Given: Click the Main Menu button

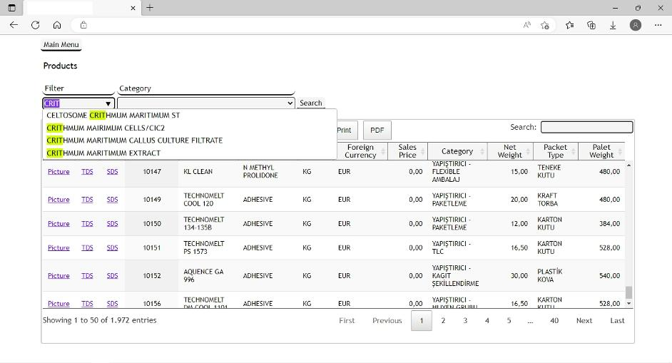Looking at the screenshot, I should (61, 45).
